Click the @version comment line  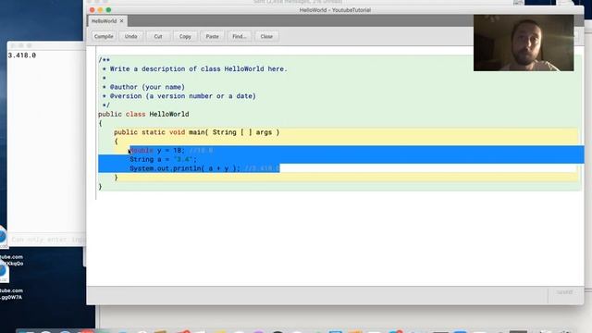click(x=179, y=96)
